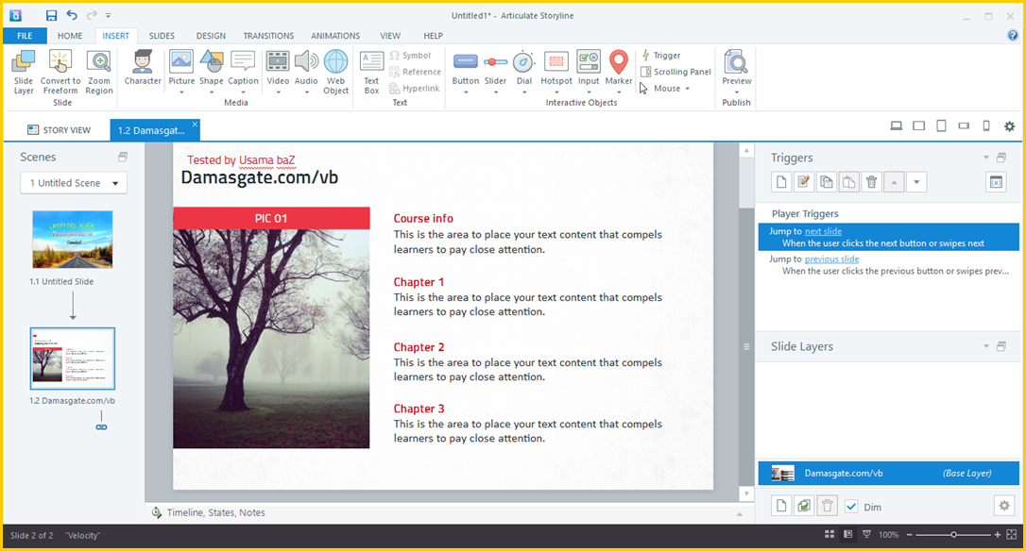Screen dimensions: 1026x551
Task: Open the ANIMATIONS ribbon tab
Action: [335, 36]
